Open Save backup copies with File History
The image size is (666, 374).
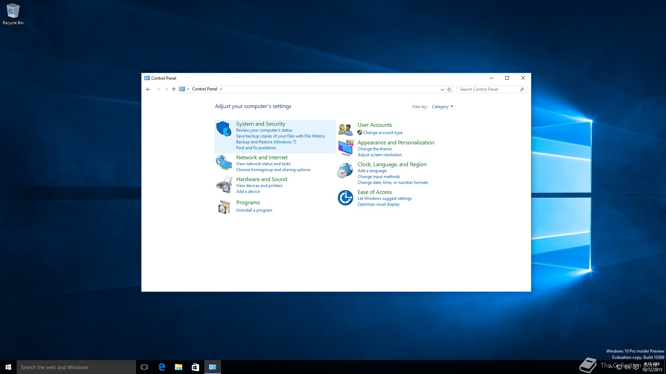tap(281, 136)
